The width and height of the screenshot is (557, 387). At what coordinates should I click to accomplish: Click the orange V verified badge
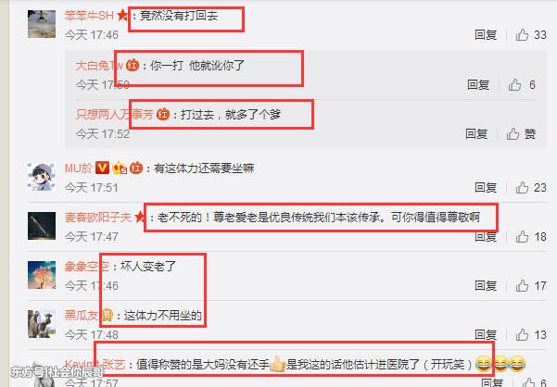tap(102, 168)
